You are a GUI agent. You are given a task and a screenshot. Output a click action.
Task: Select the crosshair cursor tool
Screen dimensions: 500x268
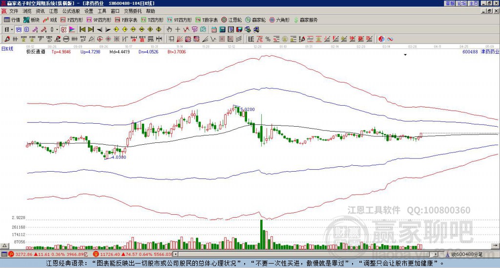tap(178, 30)
